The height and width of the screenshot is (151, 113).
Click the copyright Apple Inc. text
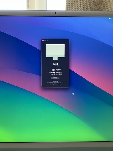pos(55,83)
